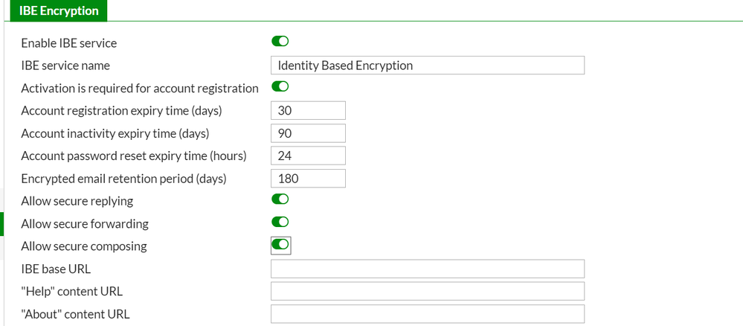Click the "Allow secure replying" label text
Viewport: 743px width, 326px height.
pyautogui.click(x=77, y=201)
